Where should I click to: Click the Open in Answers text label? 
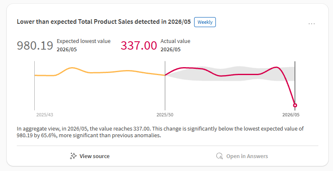click(247, 156)
